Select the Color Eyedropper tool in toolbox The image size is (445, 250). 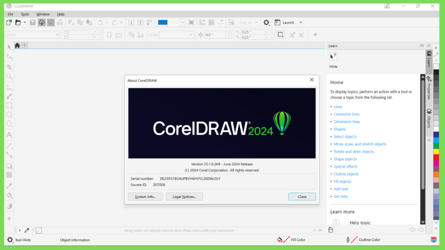point(10,186)
